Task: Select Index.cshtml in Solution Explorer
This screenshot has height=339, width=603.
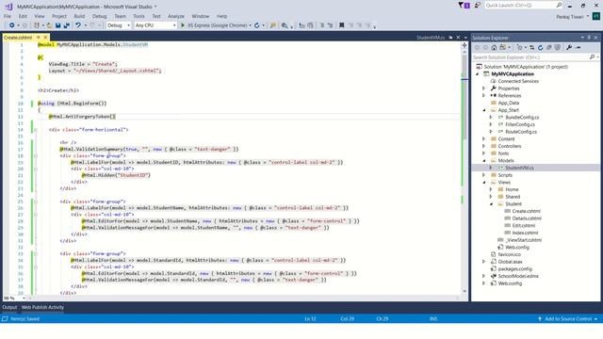Action: [x=525, y=233]
